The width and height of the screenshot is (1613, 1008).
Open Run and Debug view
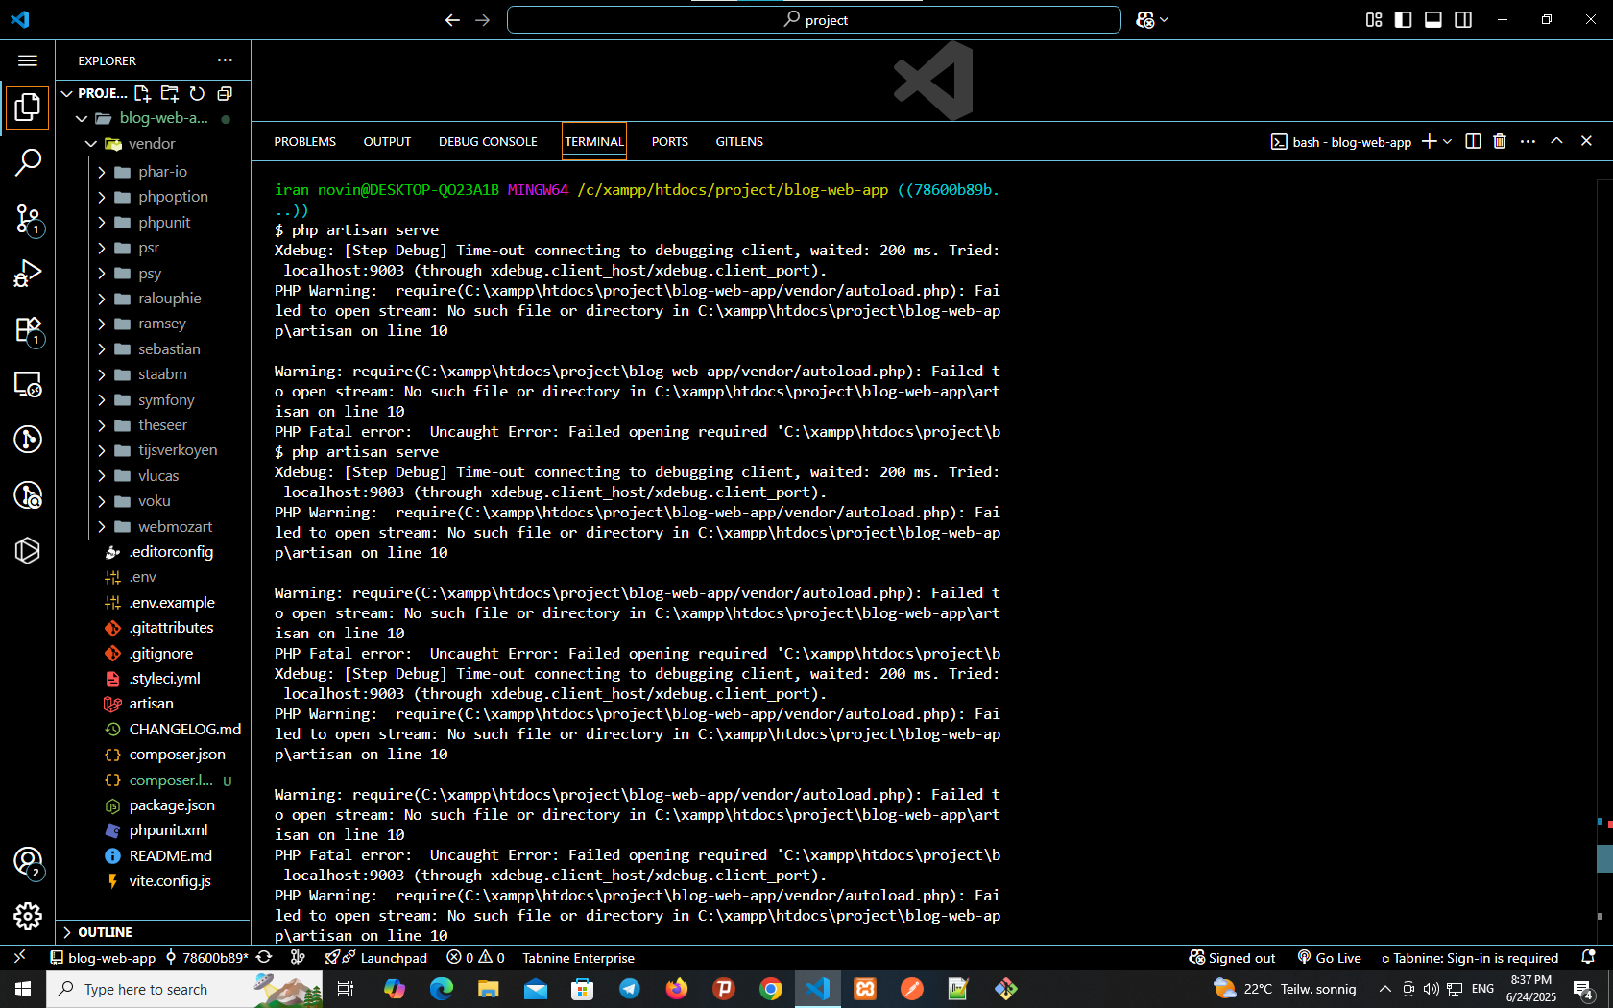click(x=28, y=275)
